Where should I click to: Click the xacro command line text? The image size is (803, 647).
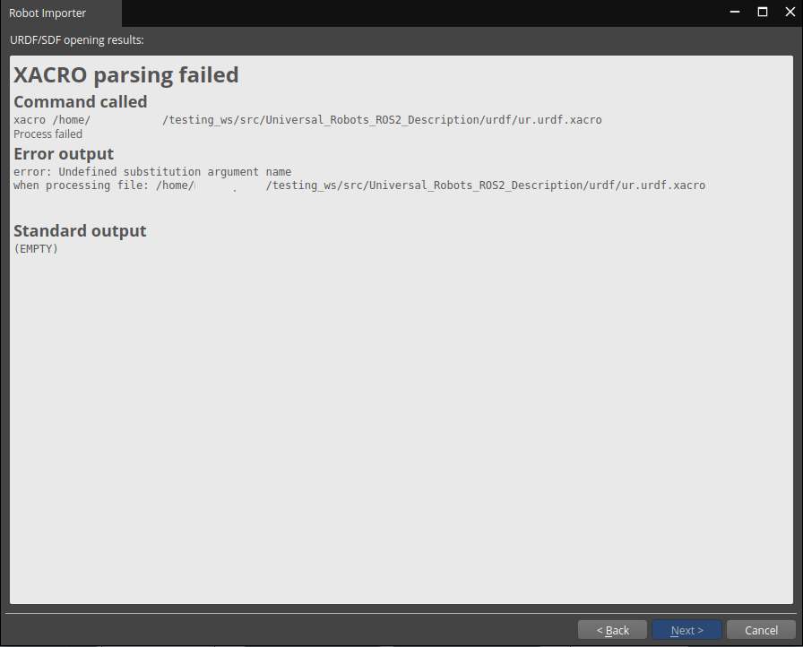tap(307, 119)
